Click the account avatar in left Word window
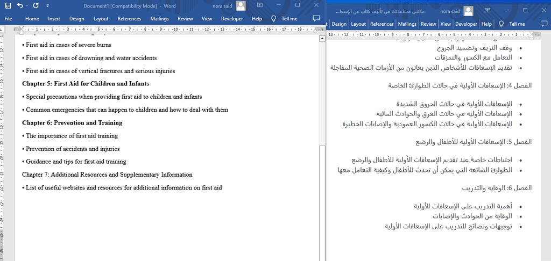 point(241,6)
